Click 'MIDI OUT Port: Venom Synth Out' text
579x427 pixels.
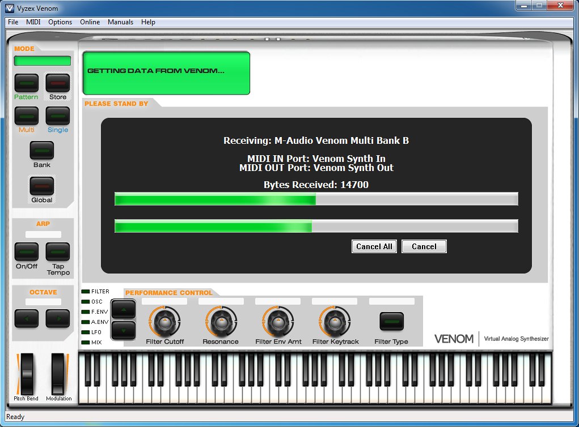(x=316, y=168)
